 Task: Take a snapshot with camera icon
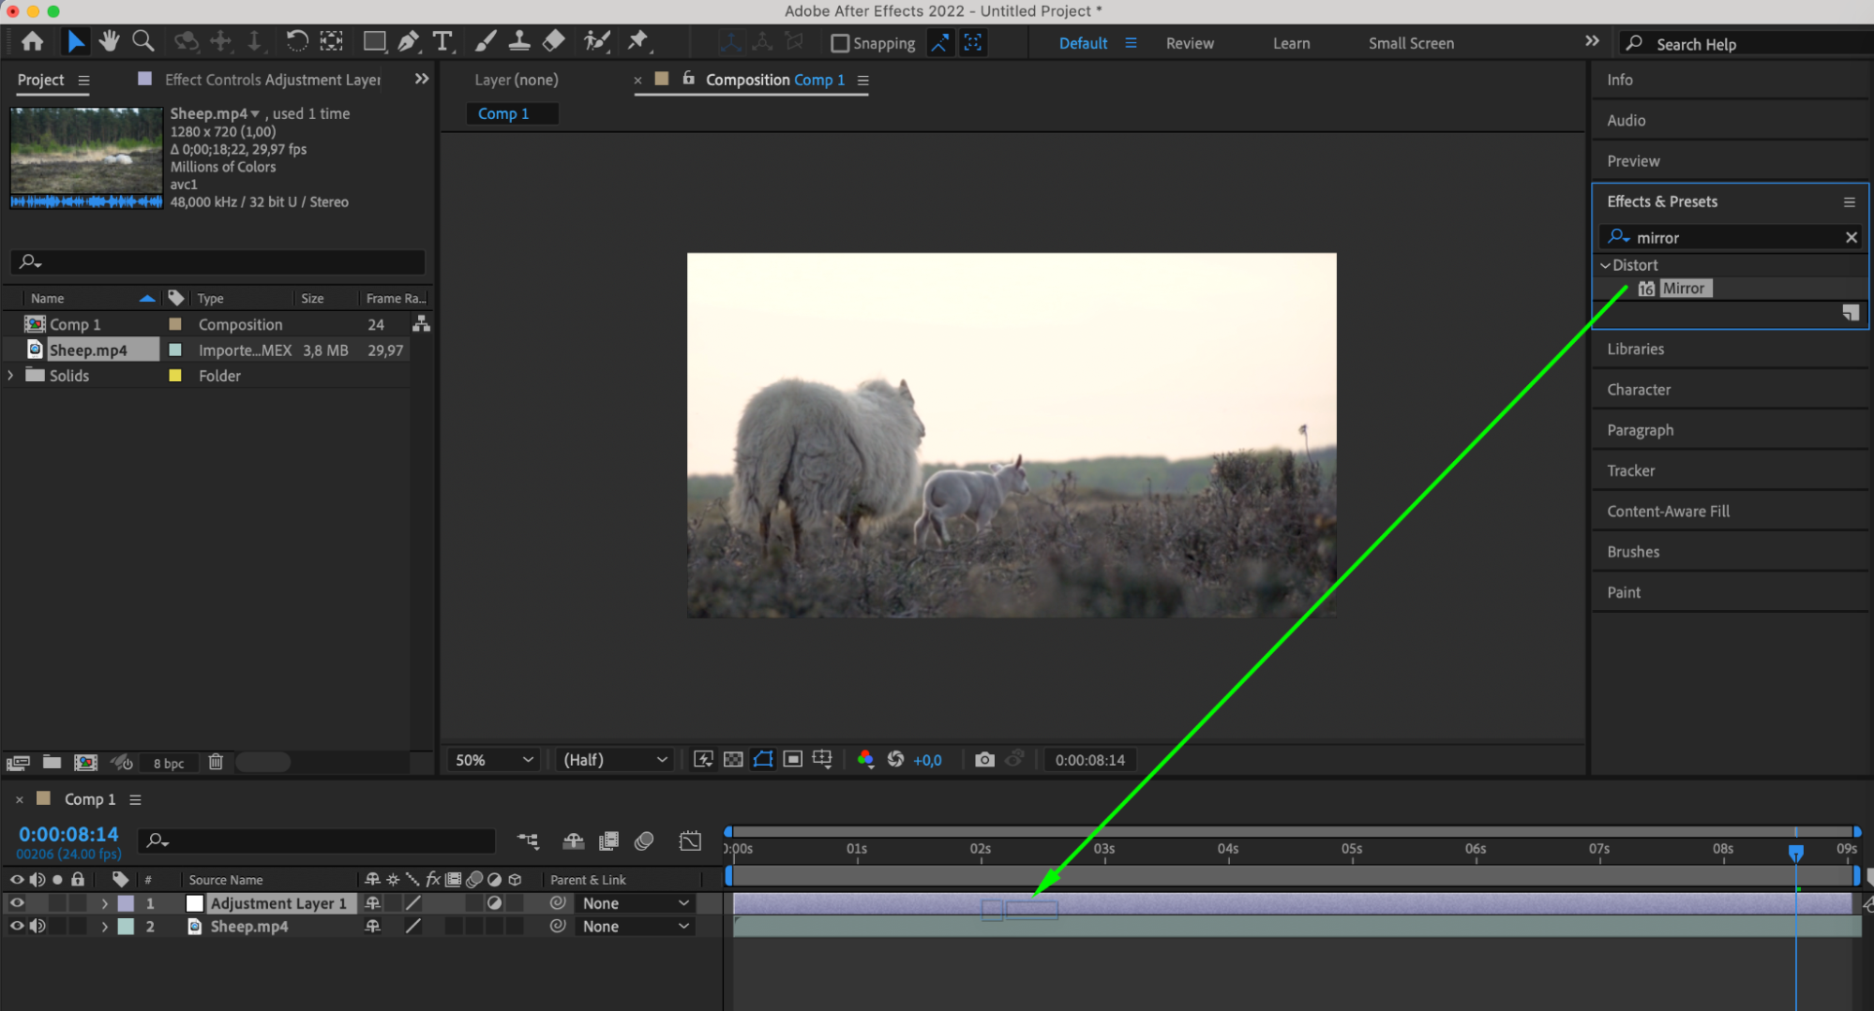[x=983, y=760]
